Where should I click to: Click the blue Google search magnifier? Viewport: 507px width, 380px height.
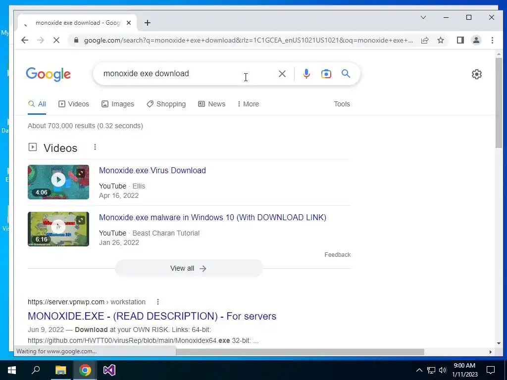click(x=346, y=74)
